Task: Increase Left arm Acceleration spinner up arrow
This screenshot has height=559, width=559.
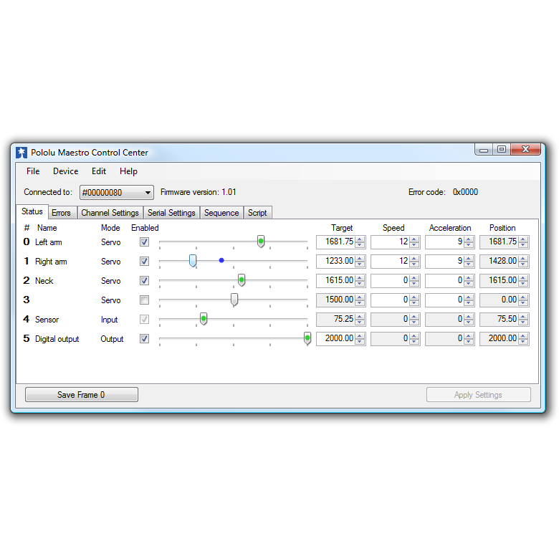Action: (x=469, y=239)
